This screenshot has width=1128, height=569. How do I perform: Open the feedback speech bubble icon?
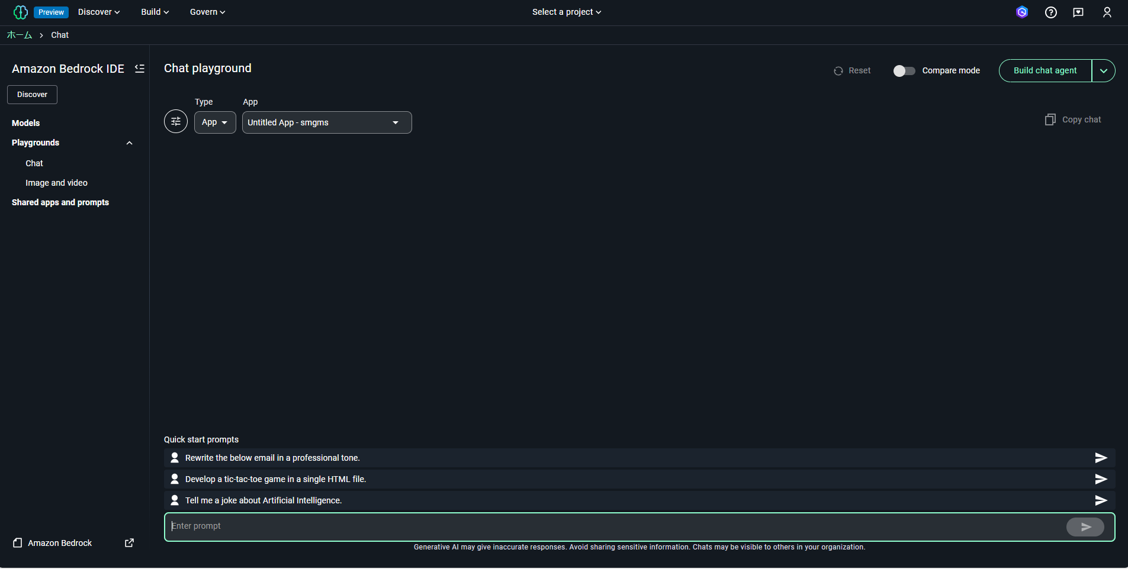point(1078,12)
